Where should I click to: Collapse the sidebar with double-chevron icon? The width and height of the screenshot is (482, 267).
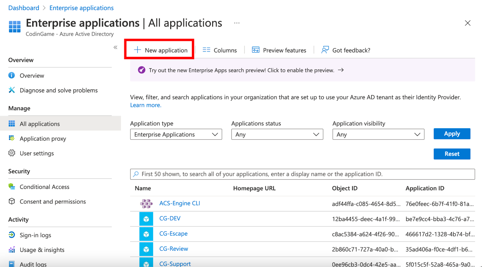(115, 48)
